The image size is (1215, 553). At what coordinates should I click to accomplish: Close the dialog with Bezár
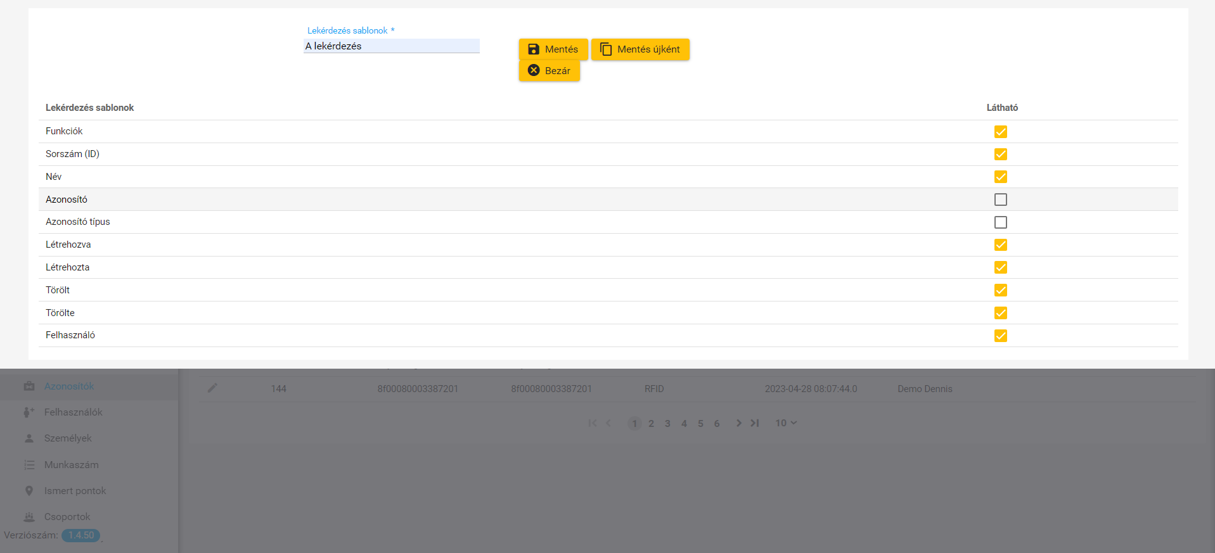coord(550,71)
